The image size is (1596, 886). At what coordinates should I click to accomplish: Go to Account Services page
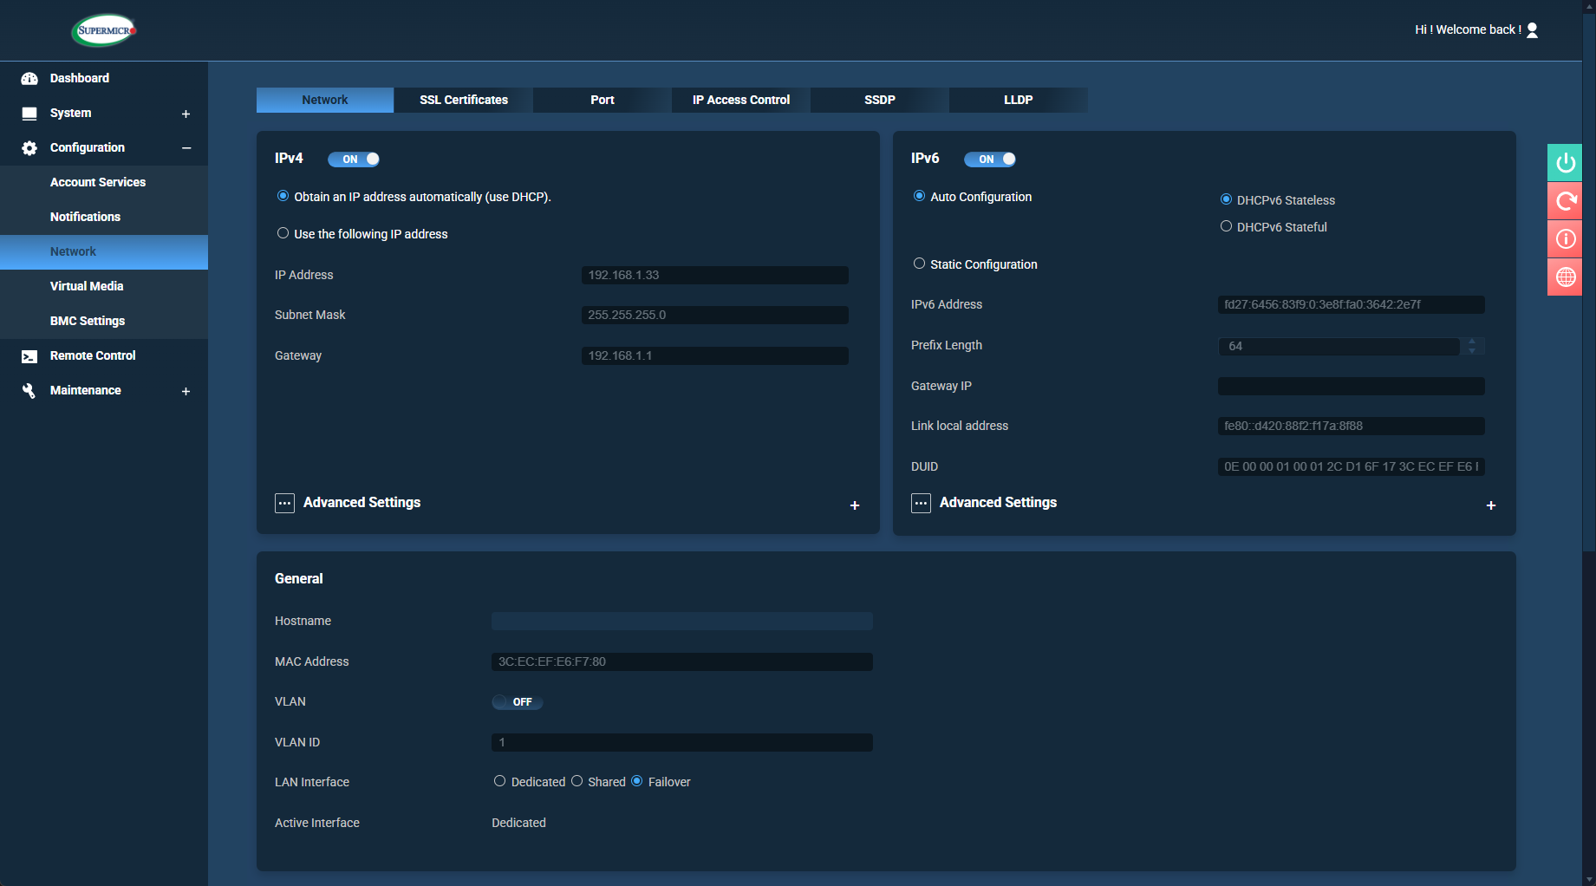coord(98,182)
